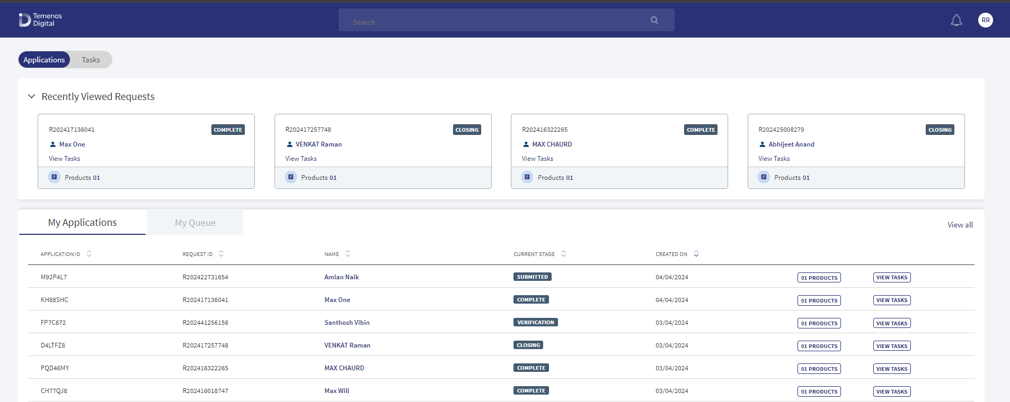
Task: Click CLOSING badge in VENKAT Raman table row
Action: pyautogui.click(x=528, y=345)
